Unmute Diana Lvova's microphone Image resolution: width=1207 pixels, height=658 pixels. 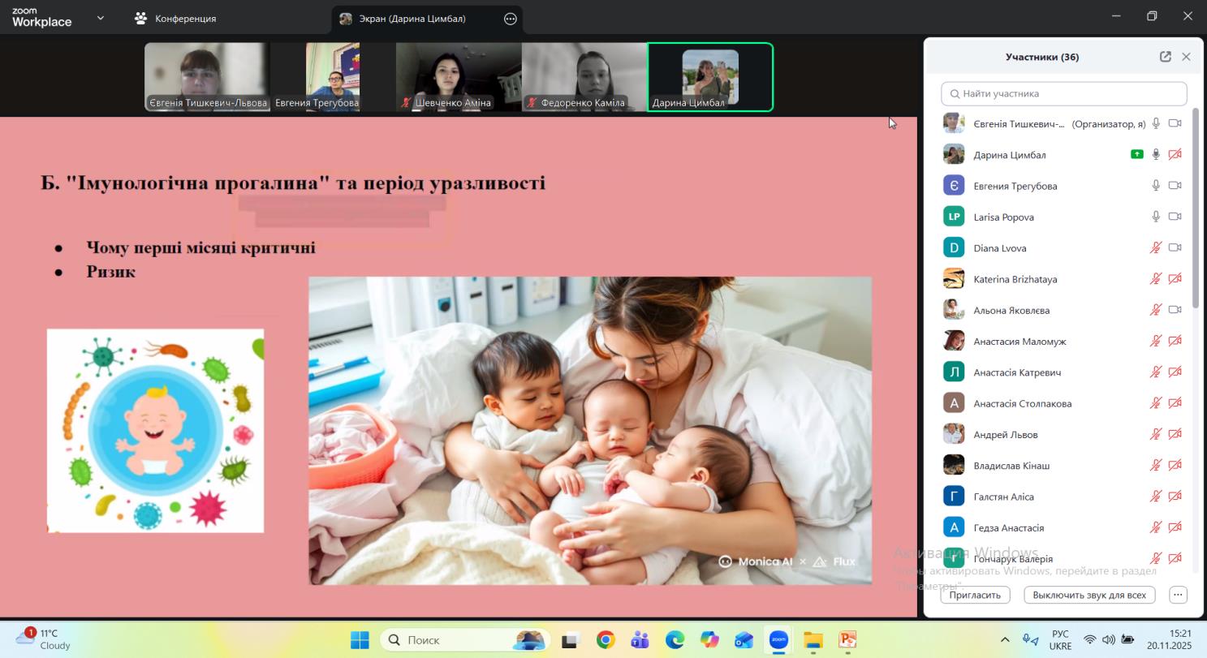pos(1156,247)
